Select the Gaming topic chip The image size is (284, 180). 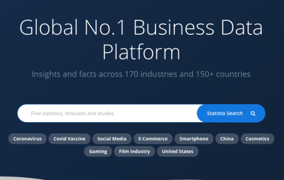[98, 151]
